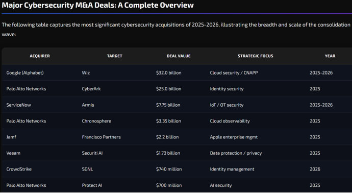
Task: Select the Identity management cell
Action: [232, 169]
